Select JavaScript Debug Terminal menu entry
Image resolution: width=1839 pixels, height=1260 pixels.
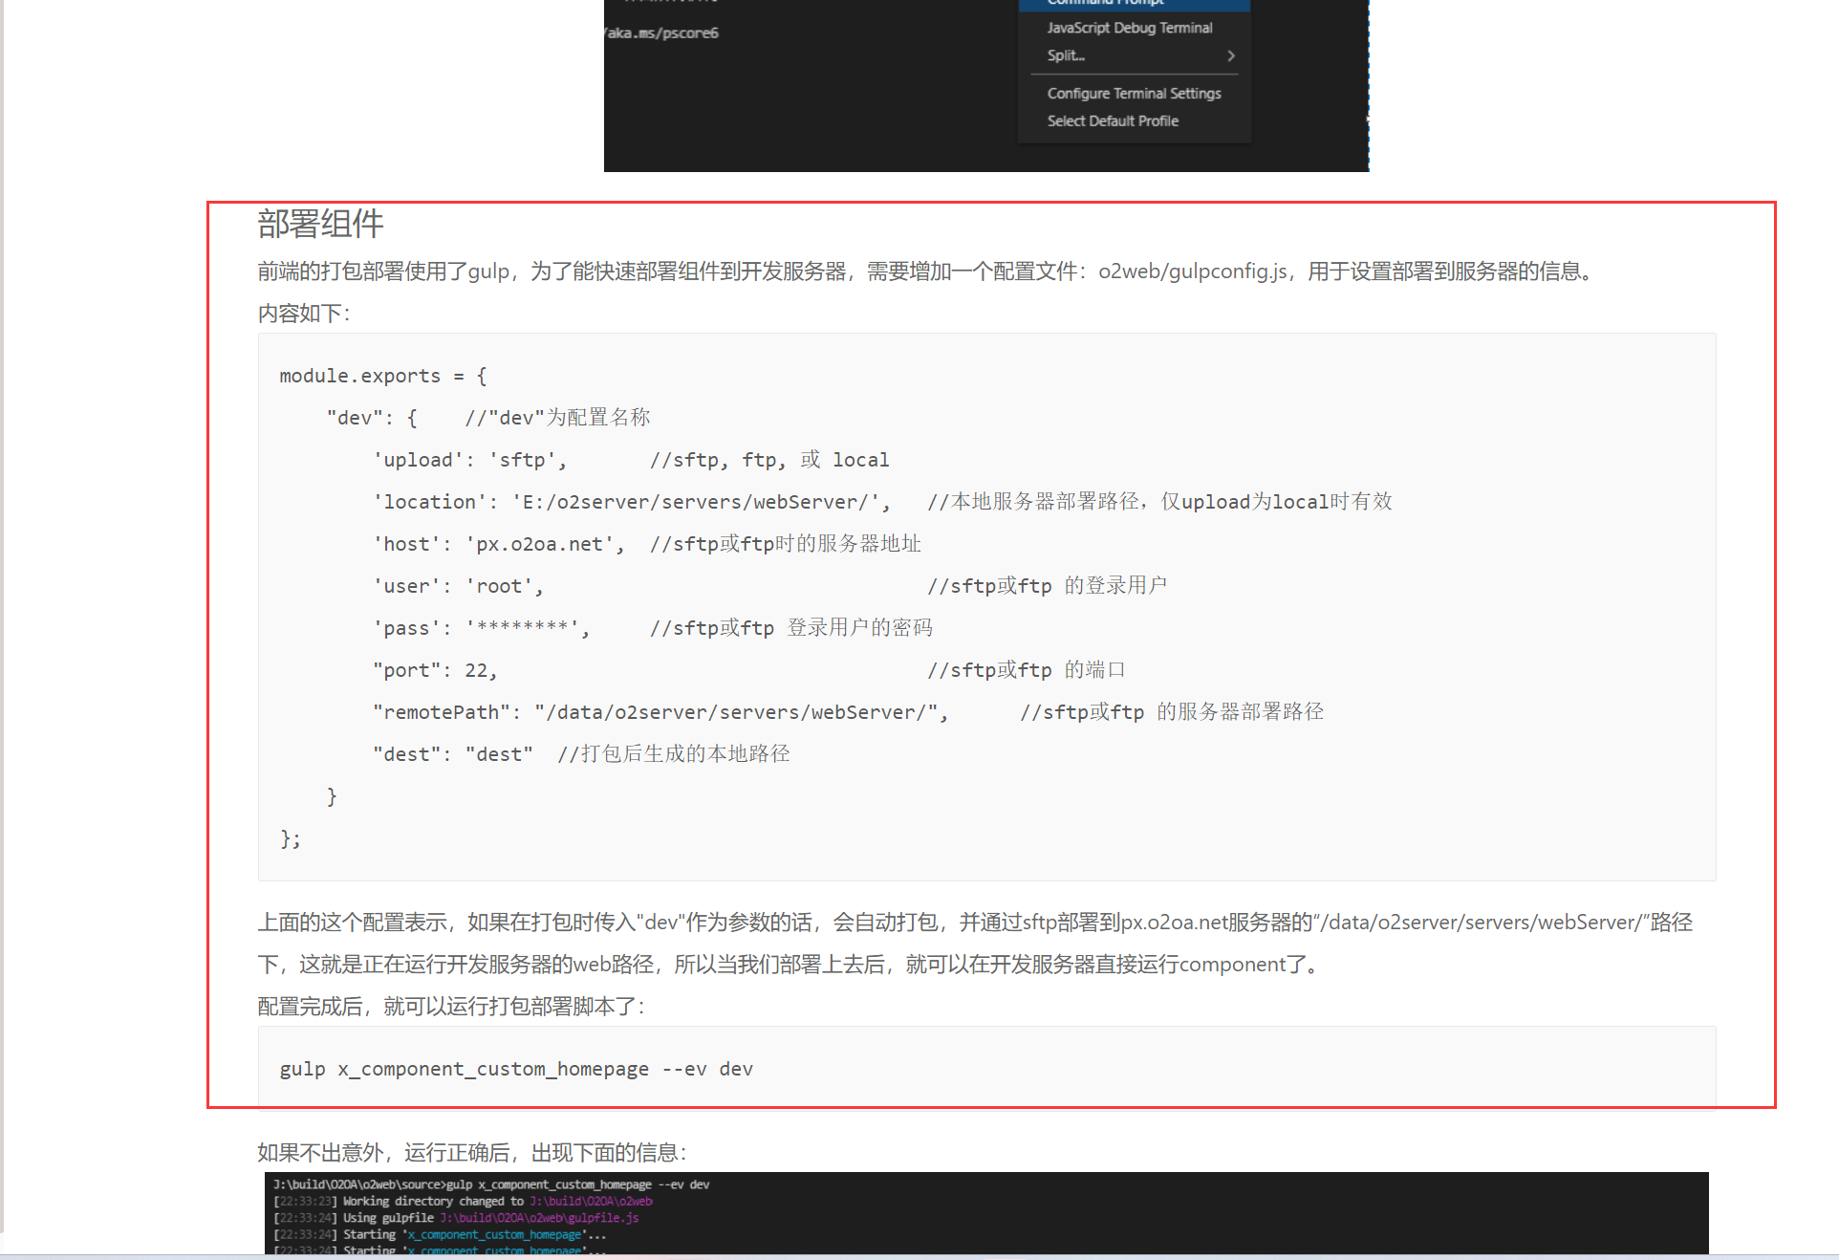pos(1129,29)
